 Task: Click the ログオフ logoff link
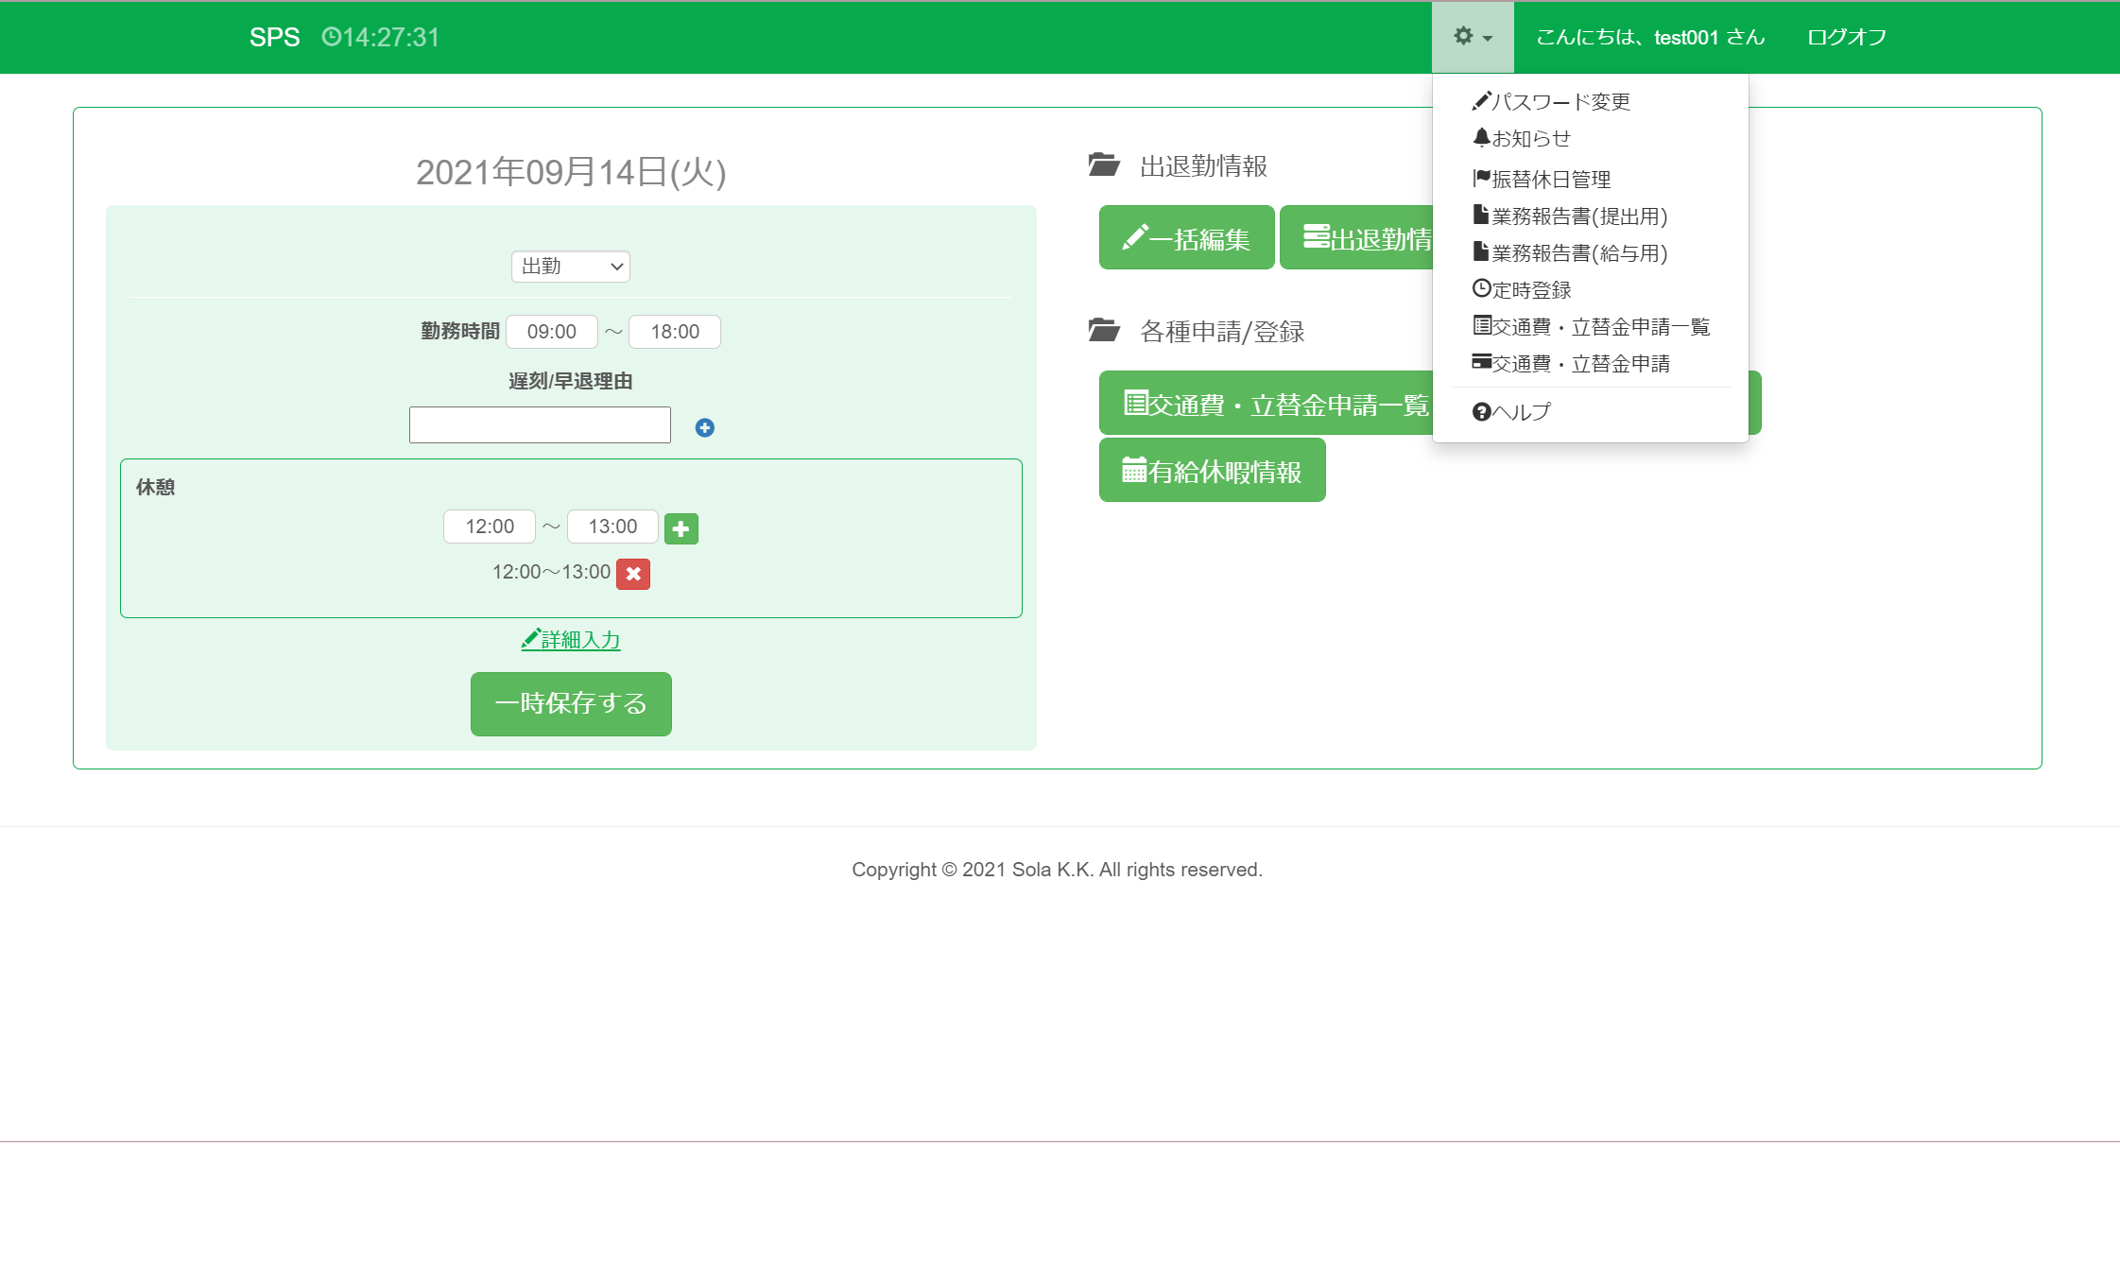click(1846, 38)
